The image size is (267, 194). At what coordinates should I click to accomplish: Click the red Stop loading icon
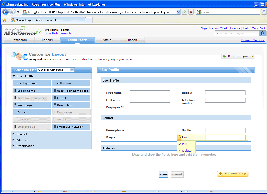(x=191, y=12)
